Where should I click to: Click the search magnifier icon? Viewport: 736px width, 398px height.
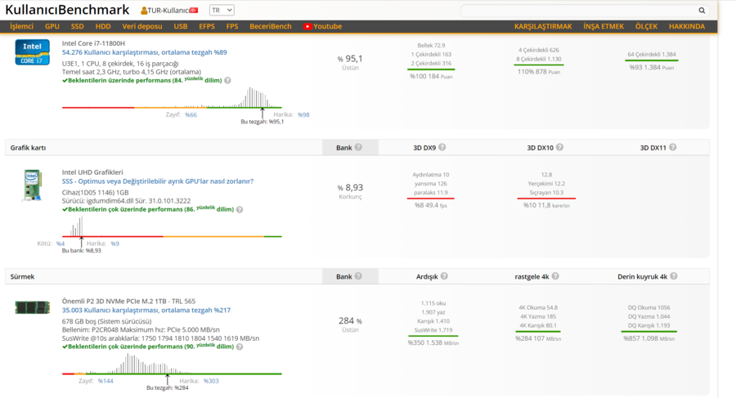702,11
